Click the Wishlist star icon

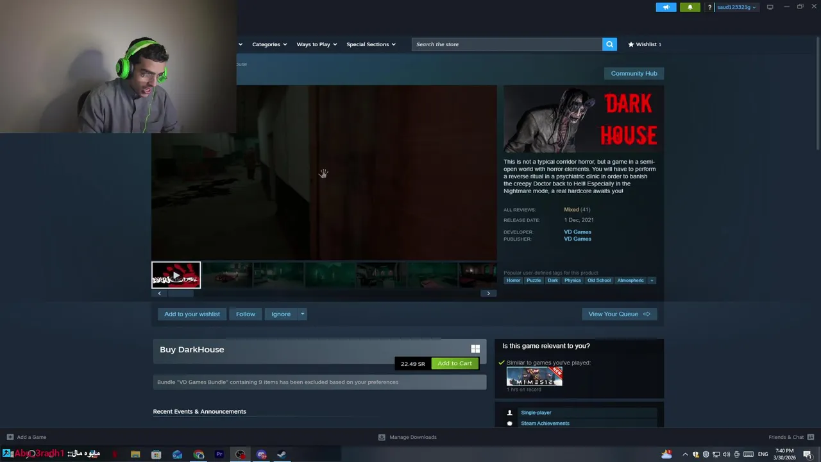[x=631, y=44]
